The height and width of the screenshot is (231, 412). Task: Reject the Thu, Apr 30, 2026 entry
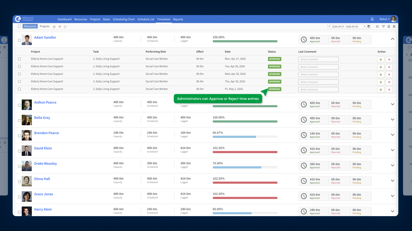point(389,82)
